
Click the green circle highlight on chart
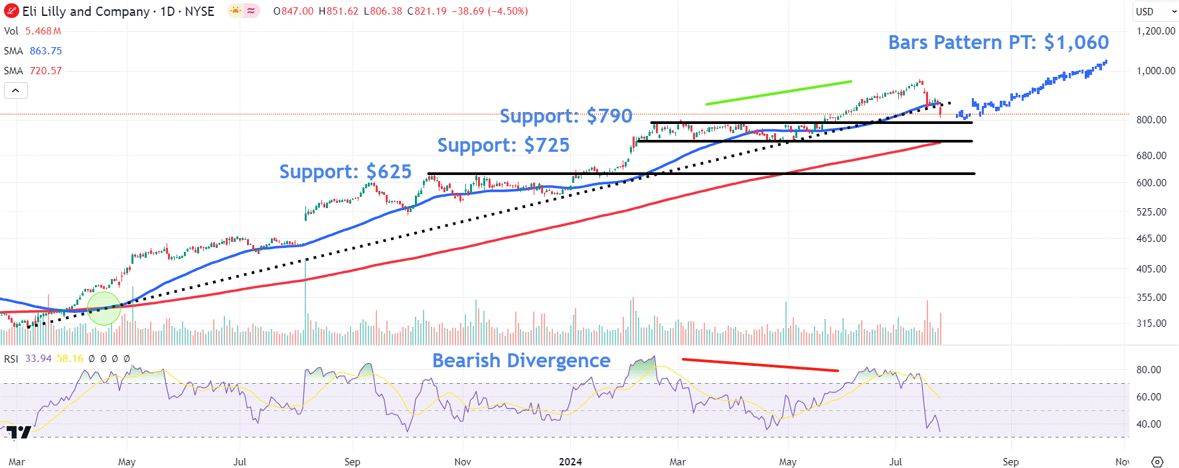click(104, 308)
